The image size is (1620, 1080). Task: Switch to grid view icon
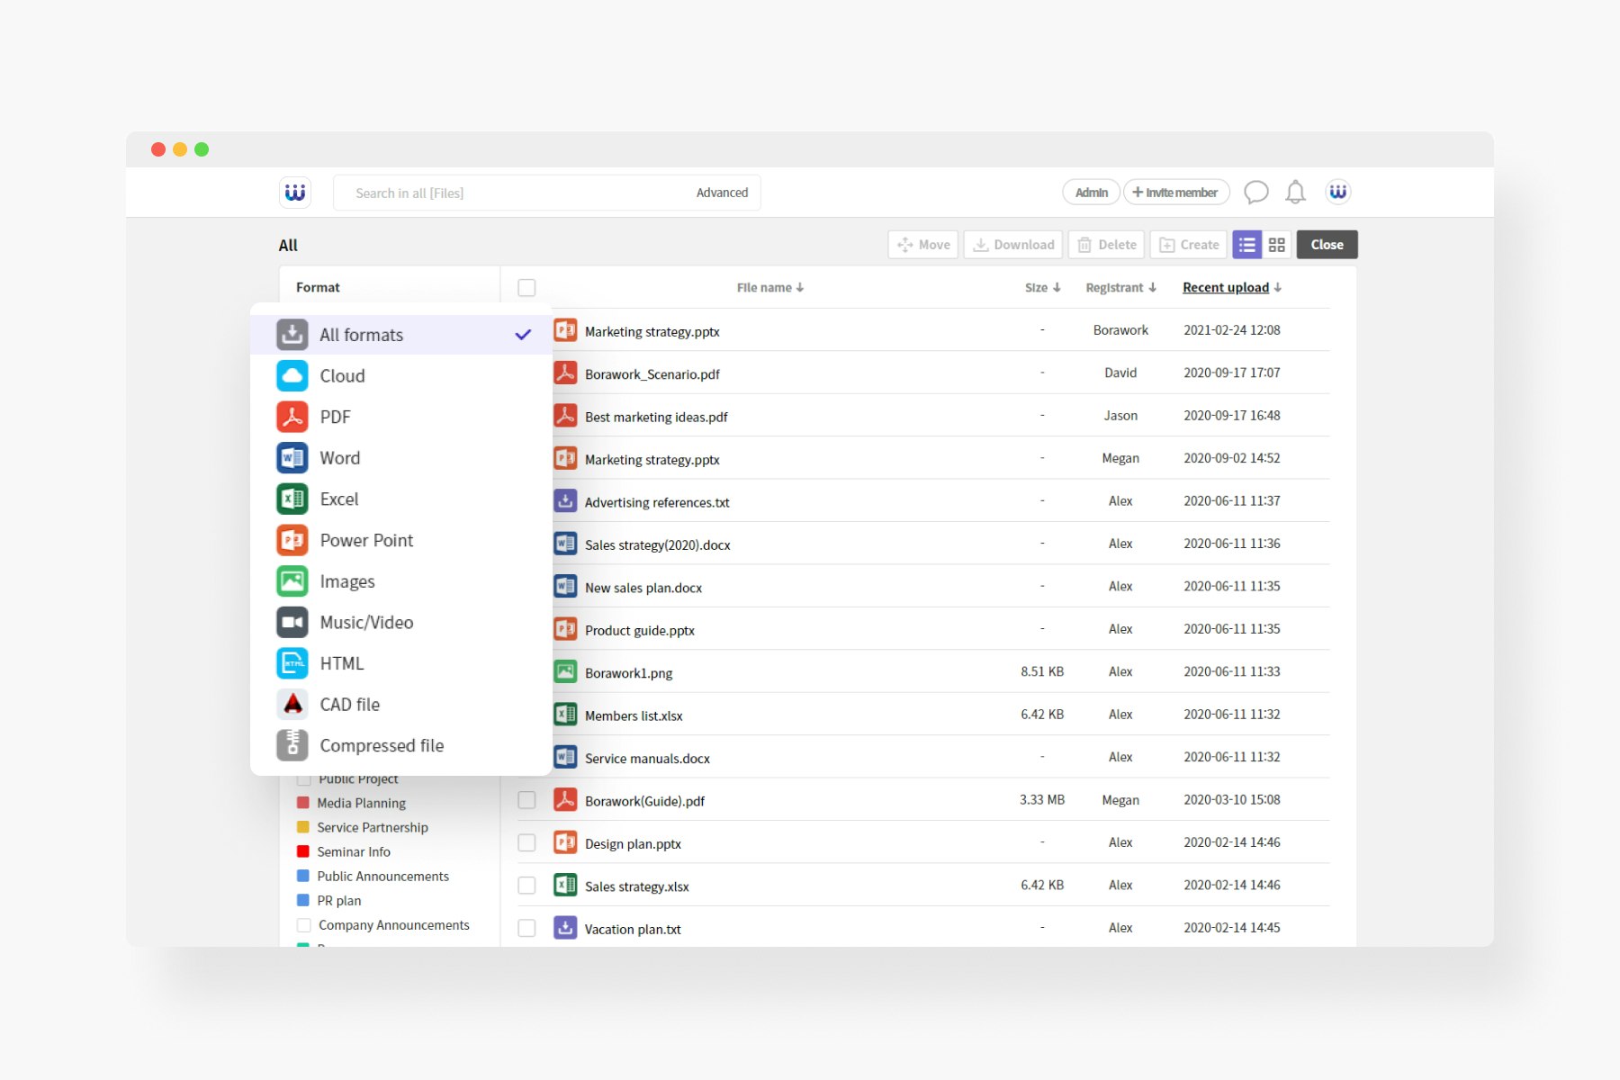(1276, 245)
